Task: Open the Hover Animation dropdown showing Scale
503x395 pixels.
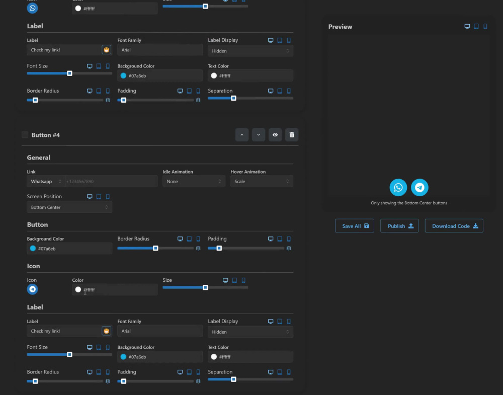Action: click(262, 181)
